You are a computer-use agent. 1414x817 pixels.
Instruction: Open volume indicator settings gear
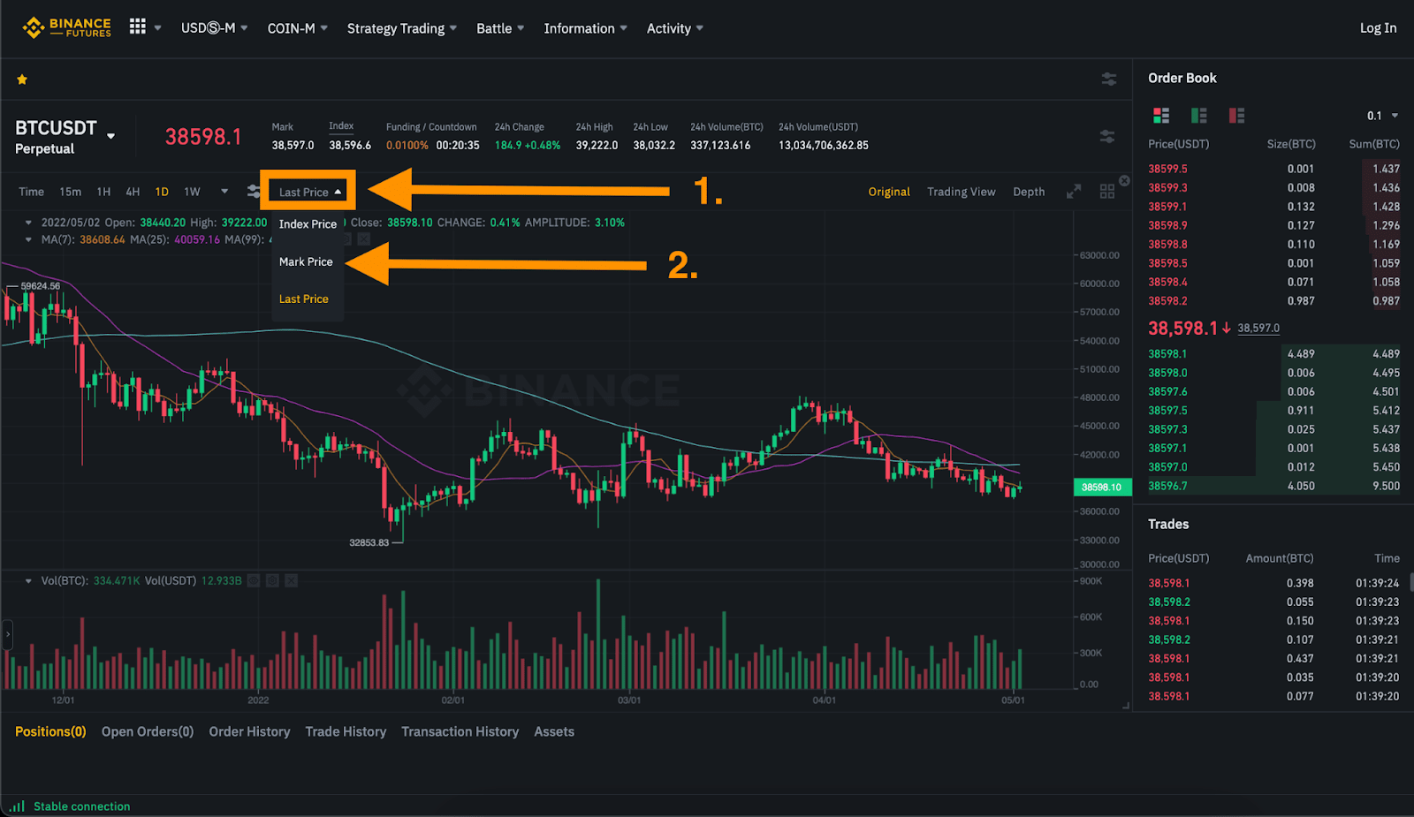pyautogui.click(x=272, y=580)
